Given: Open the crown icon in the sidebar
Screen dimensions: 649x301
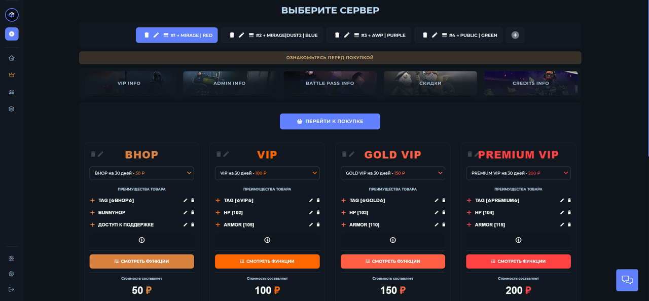Looking at the screenshot, I should tap(12, 75).
